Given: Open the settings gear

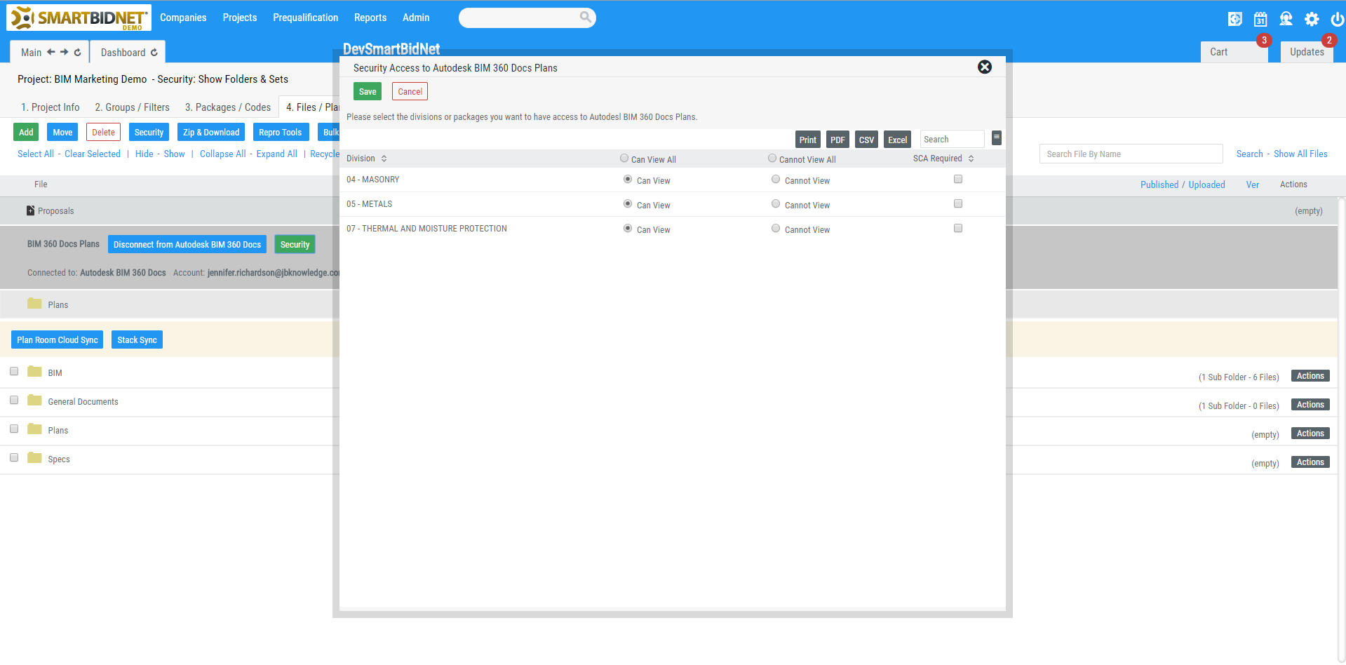Looking at the screenshot, I should click(x=1312, y=19).
